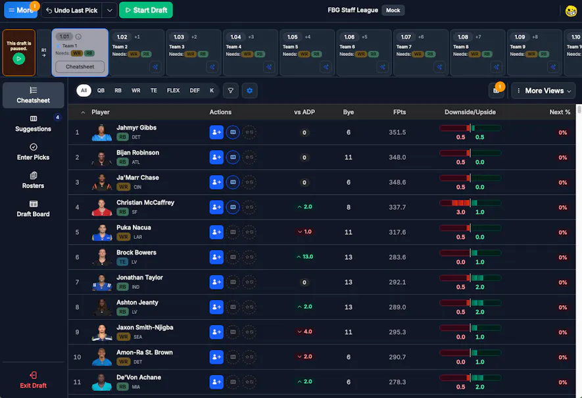Draft Ashton Jeanty with the add-player icon
This screenshot has width=582, height=398.
point(216,307)
